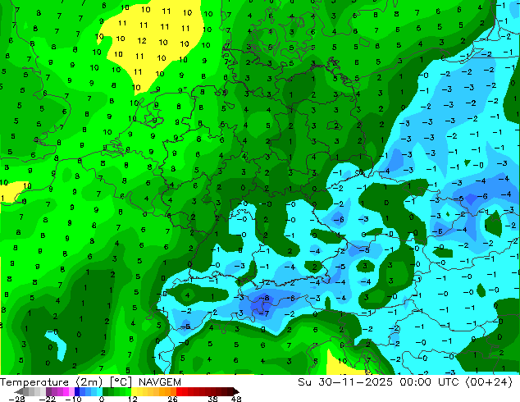The height and width of the screenshot is (402, 520).
Task: Select the '00:00 UTC' time label
Action: tap(429, 382)
